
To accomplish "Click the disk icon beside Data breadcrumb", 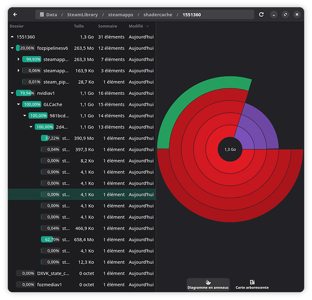I will pyautogui.click(x=41, y=14).
